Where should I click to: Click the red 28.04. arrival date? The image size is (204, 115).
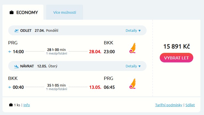[x=95, y=51]
